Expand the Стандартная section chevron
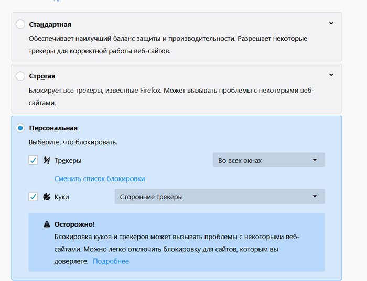 pyautogui.click(x=331, y=23)
